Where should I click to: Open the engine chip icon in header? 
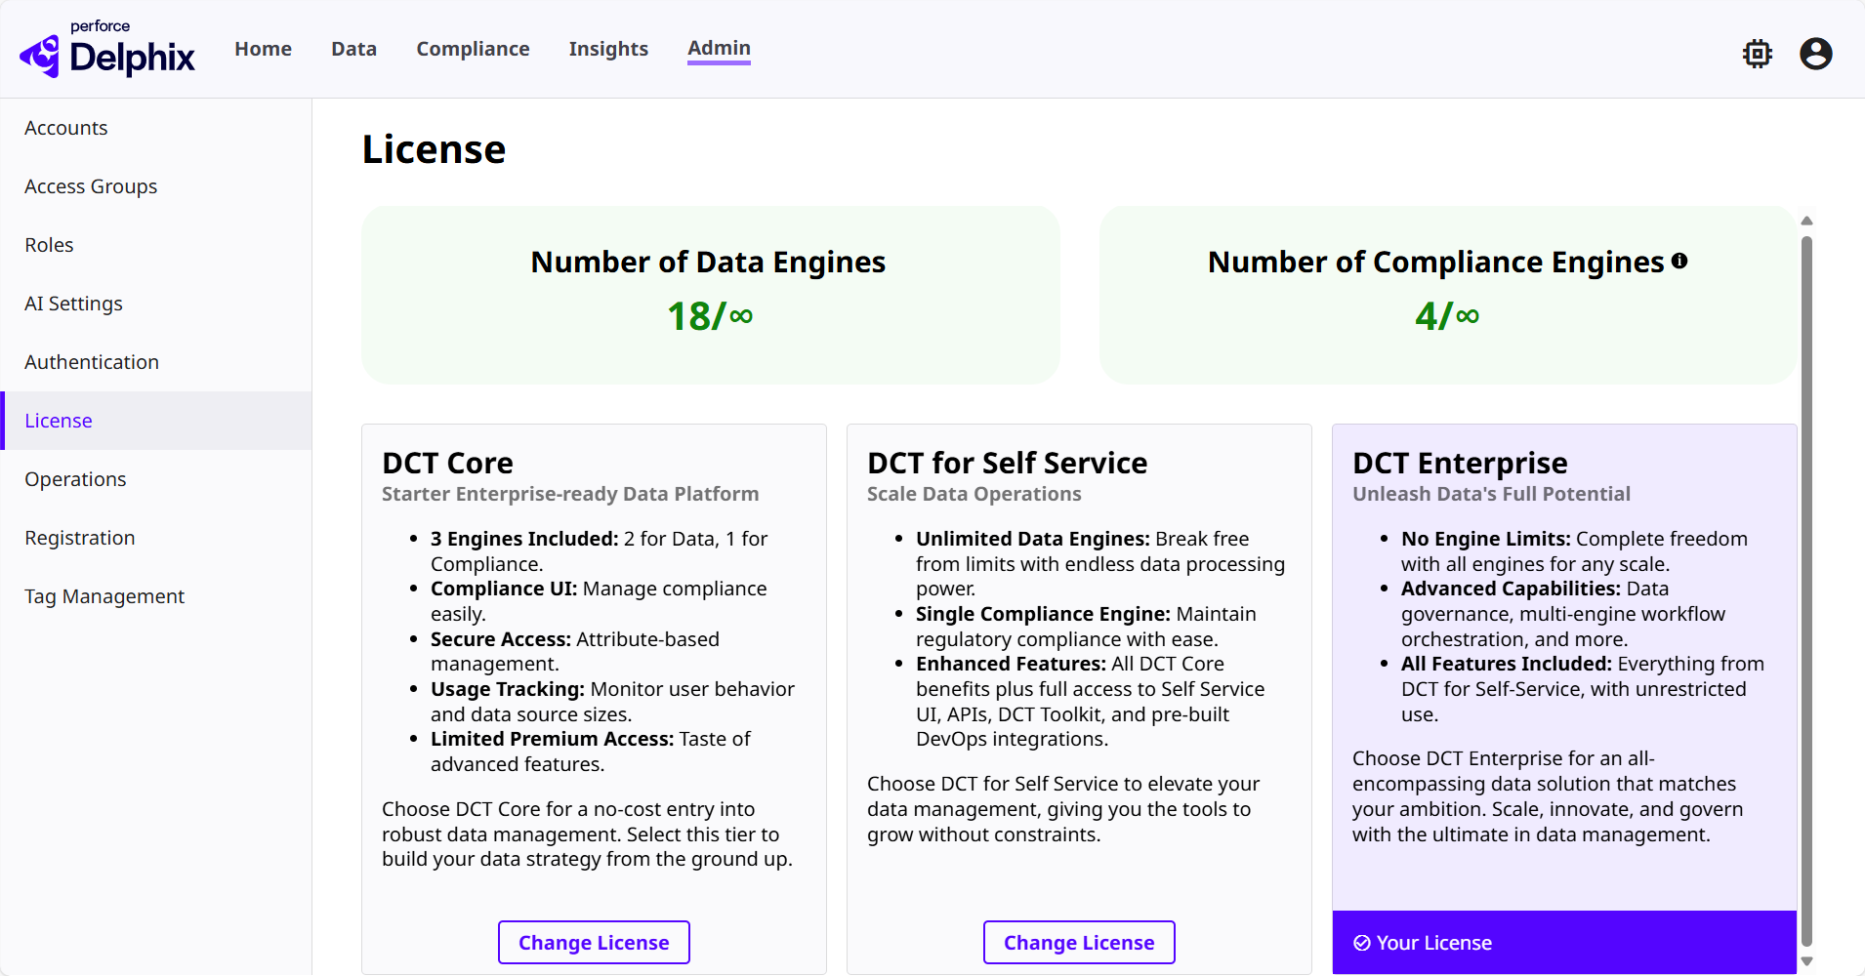[x=1757, y=54]
